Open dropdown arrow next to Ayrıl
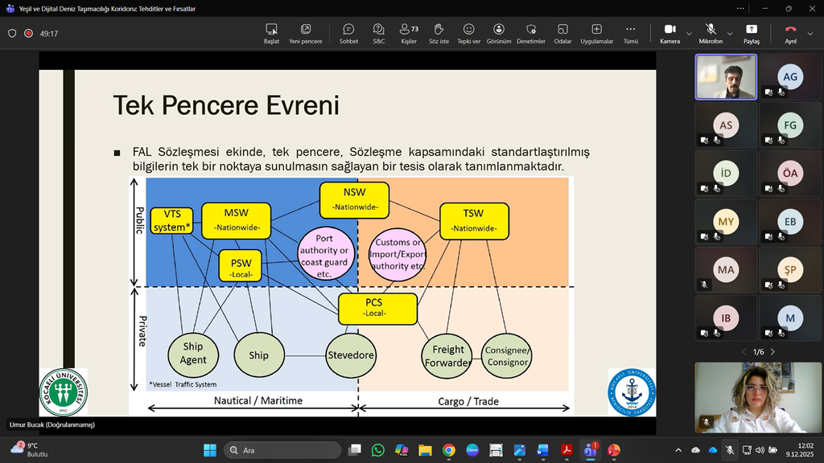The image size is (824, 463). coord(810,34)
